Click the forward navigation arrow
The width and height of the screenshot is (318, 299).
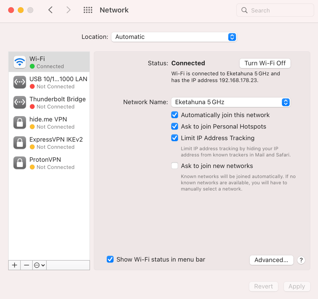click(x=68, y=10)
